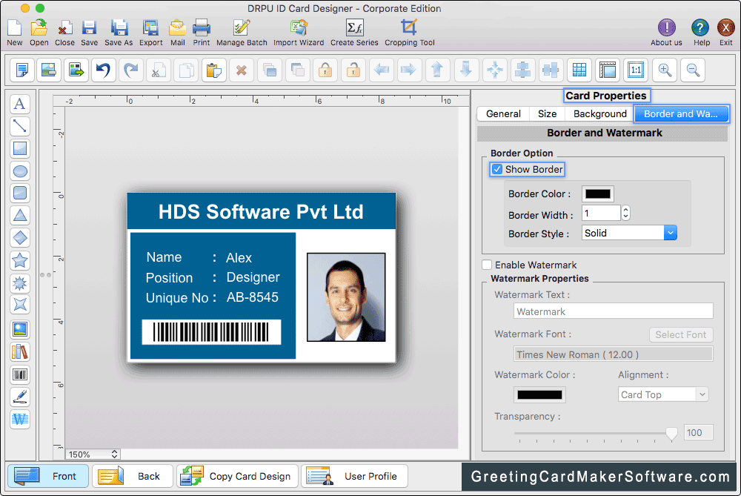
Task: Select the Cropping Tool
Action: coord(409,28)
